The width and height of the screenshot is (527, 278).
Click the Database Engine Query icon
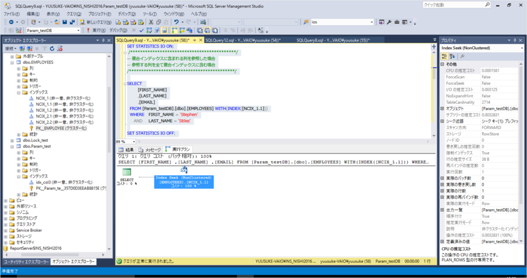click(118, 22)
